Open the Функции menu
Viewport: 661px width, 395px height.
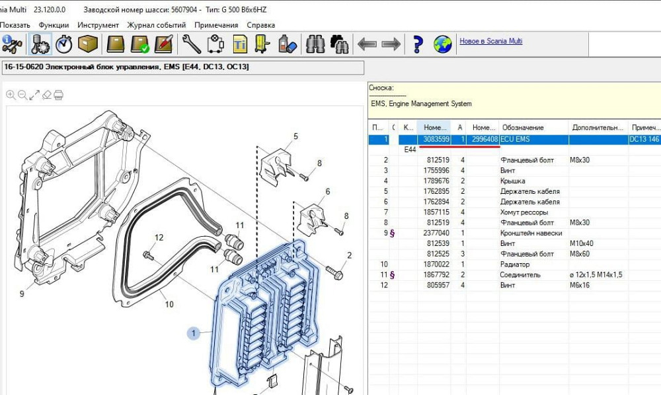click(x=56, y=24)
